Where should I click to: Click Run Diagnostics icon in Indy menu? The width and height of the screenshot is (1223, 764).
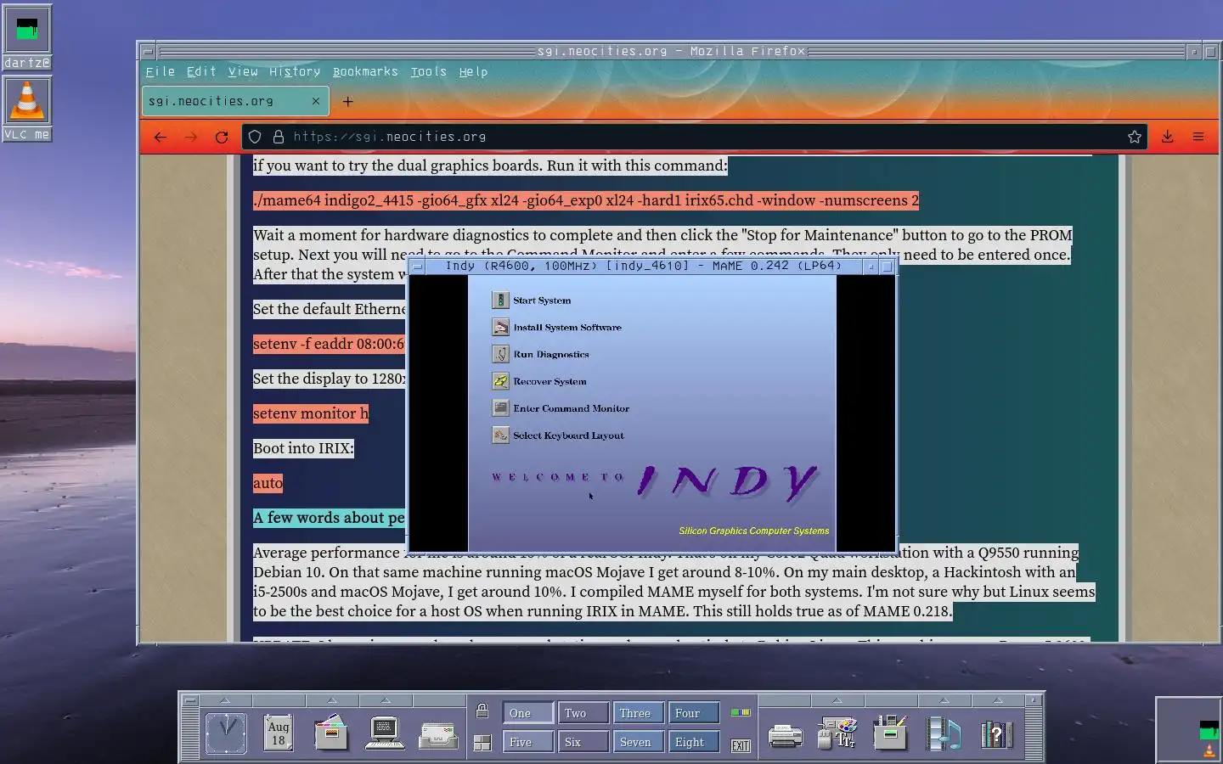click(500, 354)
